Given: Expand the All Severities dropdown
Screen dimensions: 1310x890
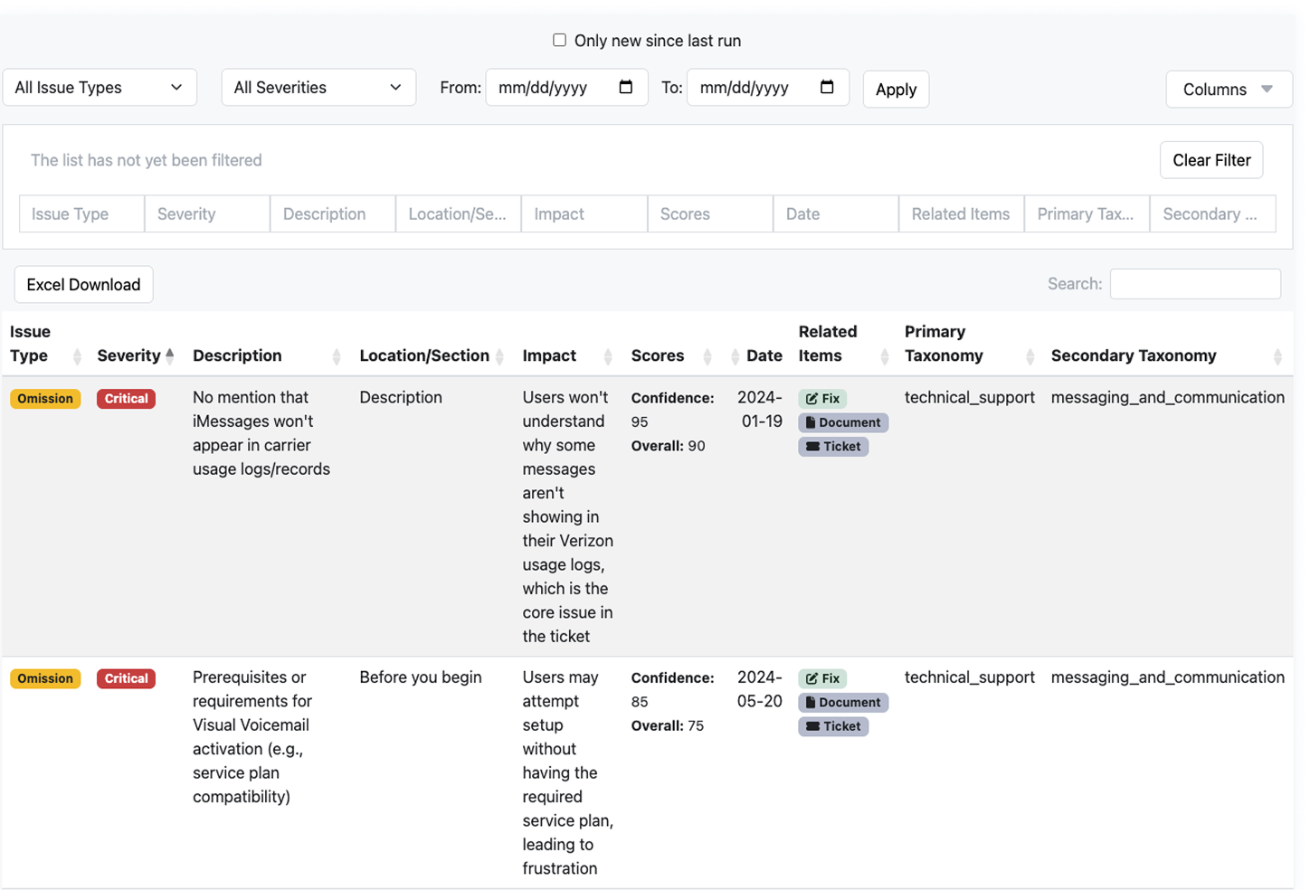Looking at the screenshot, I should (318, 88).
